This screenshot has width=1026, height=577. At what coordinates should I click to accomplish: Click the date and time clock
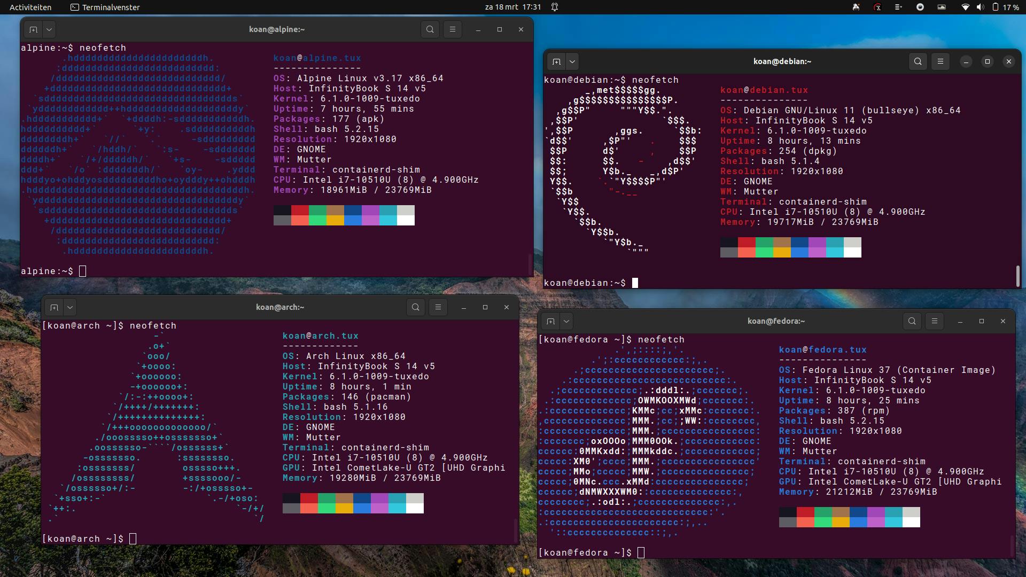point(512,7)
